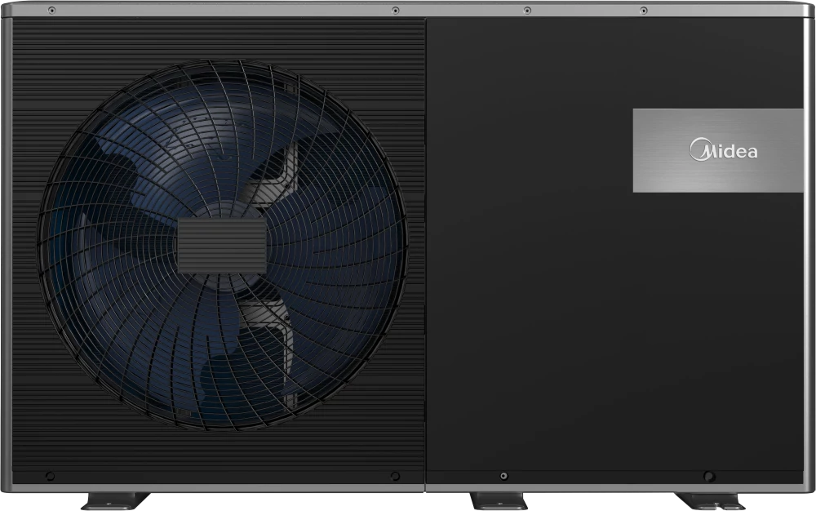The width and height of the screenshot is (816, 511).
Task: Click the bottom-left corner screw under the fan
Action: (x=50, y=476)
